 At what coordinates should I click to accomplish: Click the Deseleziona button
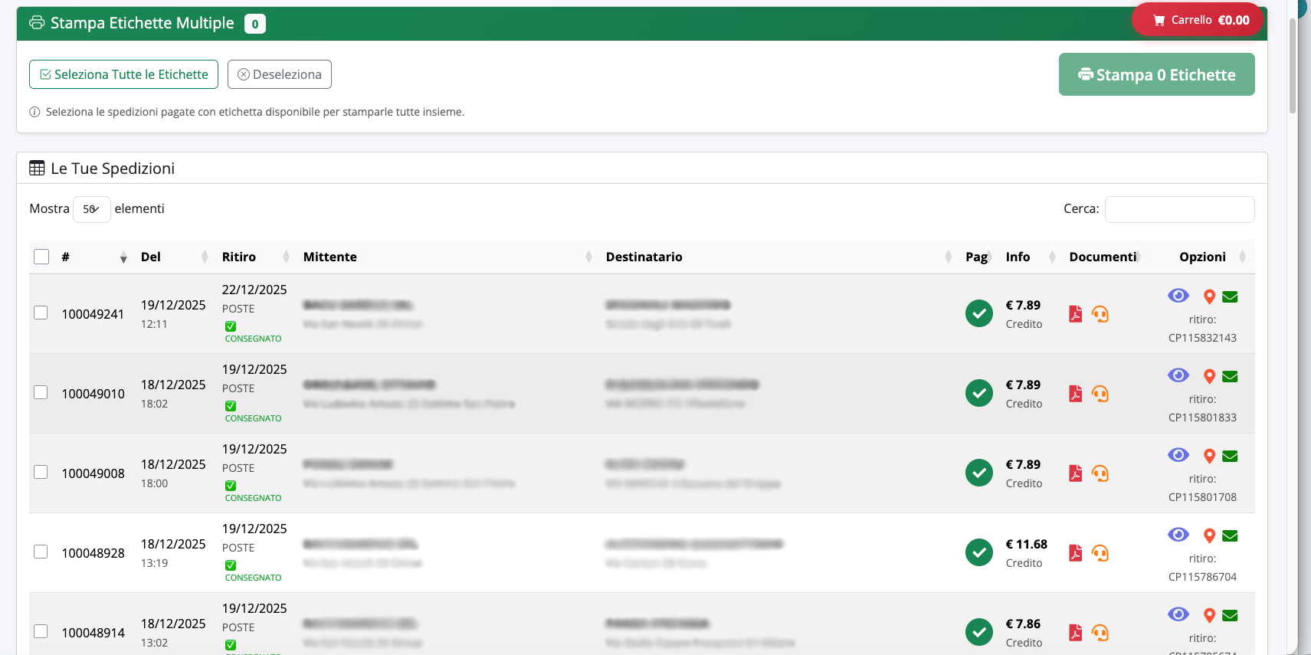280,74
